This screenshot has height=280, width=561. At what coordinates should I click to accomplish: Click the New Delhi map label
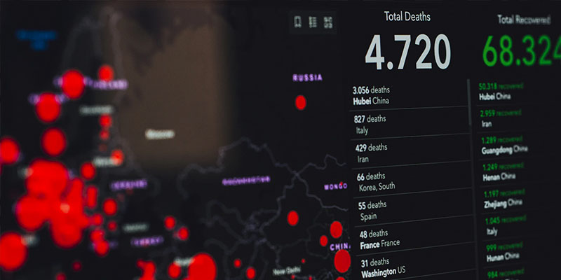[x=285, y=272]
